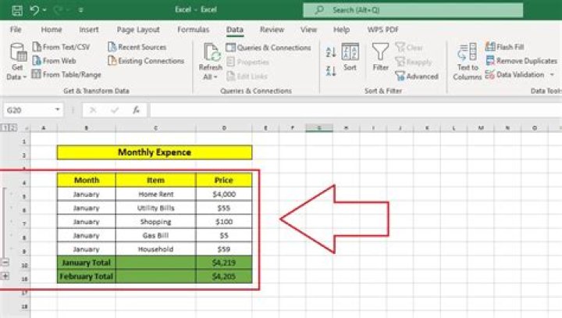Expand the Data Validation dropdown arrow
The image size is (562, 318).
[x=553, y=75]
